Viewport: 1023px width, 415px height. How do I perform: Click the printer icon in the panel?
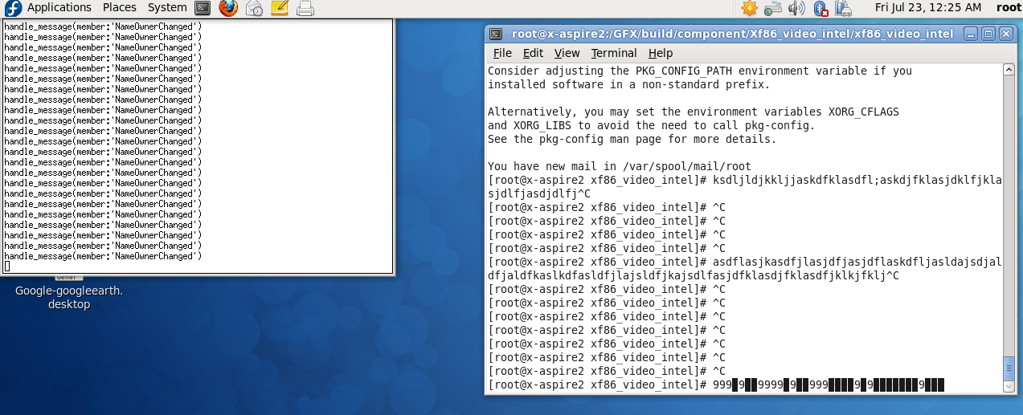coord(305,8)
